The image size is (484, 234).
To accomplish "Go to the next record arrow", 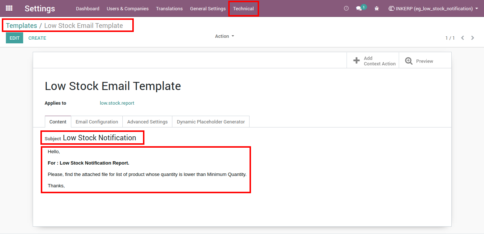I will tap(473, 38).
